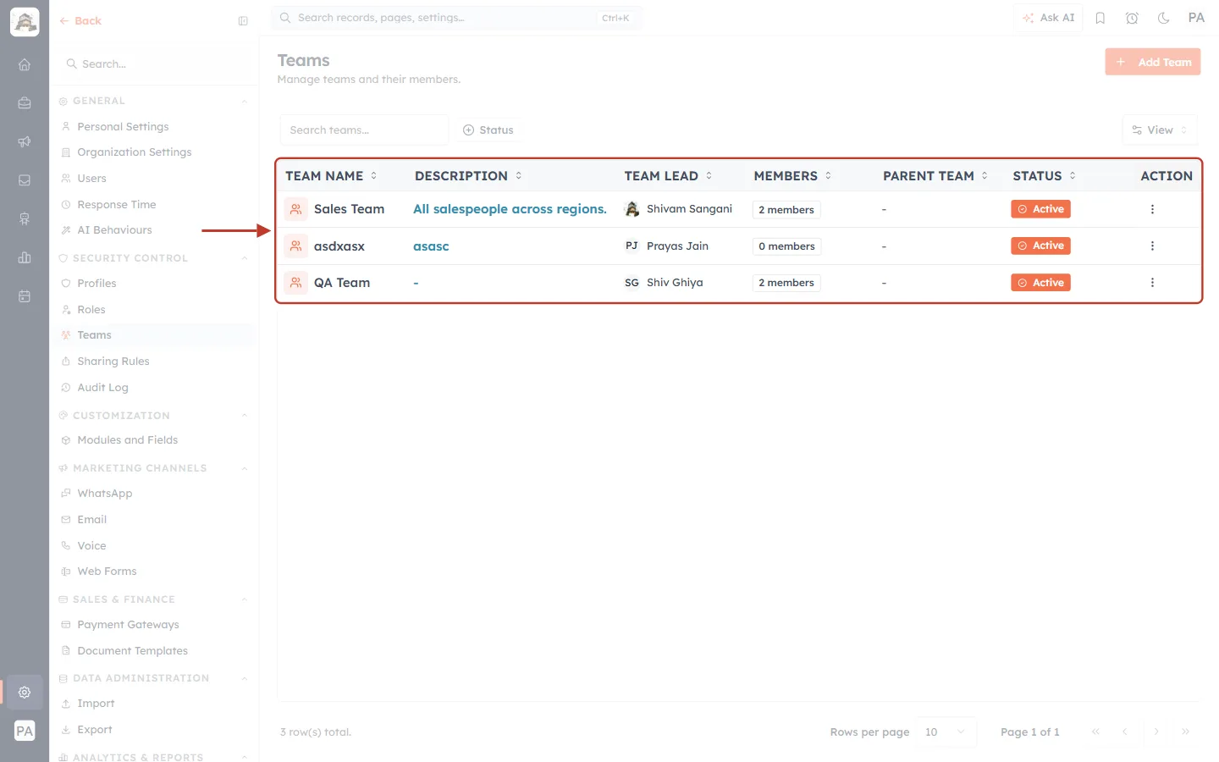This screenshot has height=762, width=1219.
Task: Open the home icon in left rail
Action: 25,64
